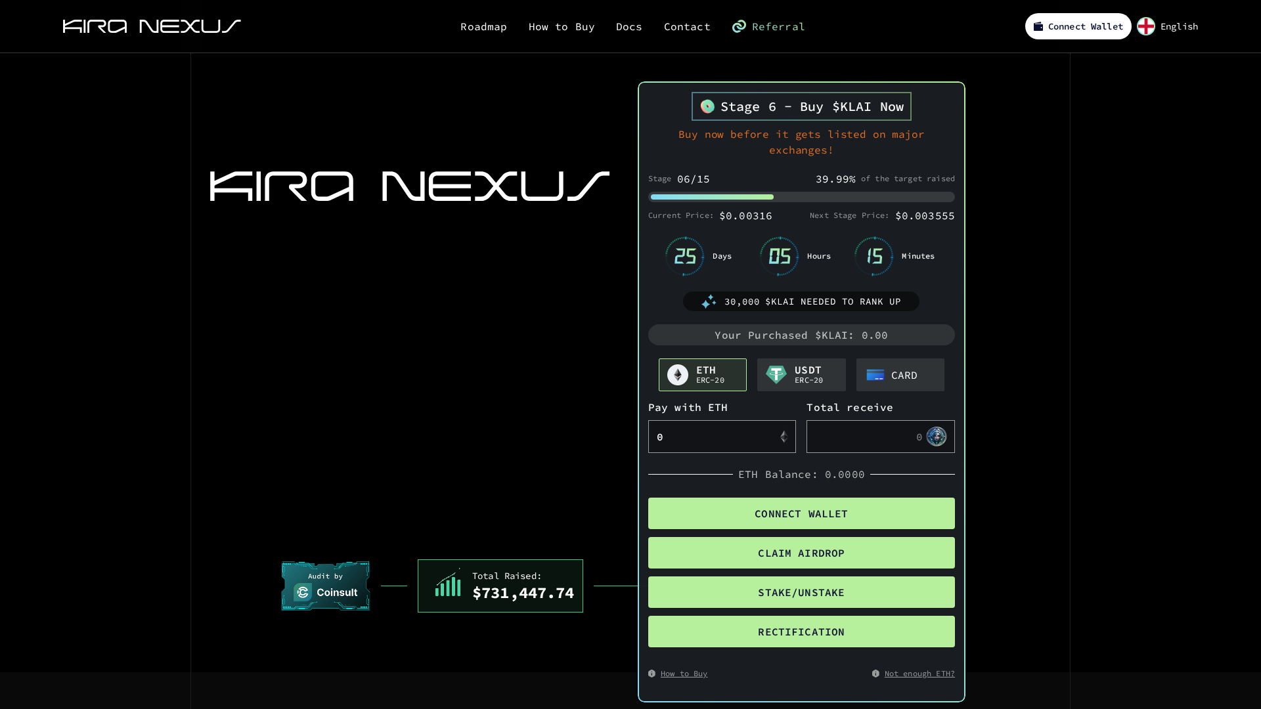Image resolution: width=1261 pixels, height=709 pixels.
Task: Click the sparkle icon beside rank up notice
Action: pyautogui.click(x=709, y=301)
